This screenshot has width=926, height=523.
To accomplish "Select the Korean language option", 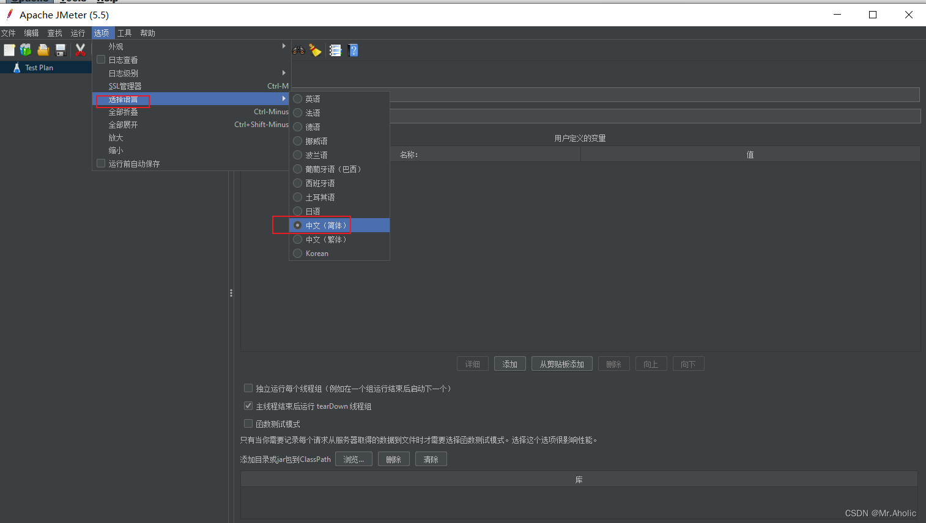I will [x=339, y=254].
